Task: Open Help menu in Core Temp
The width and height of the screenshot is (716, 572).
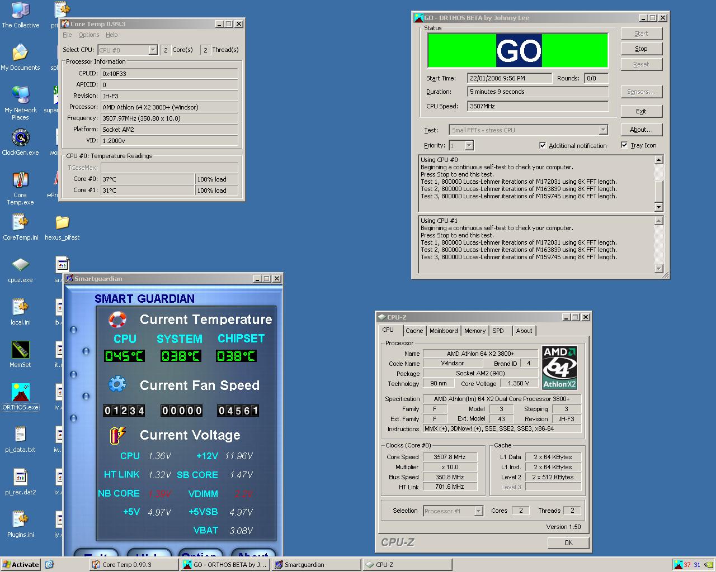Action: click(x=112, y=35)
